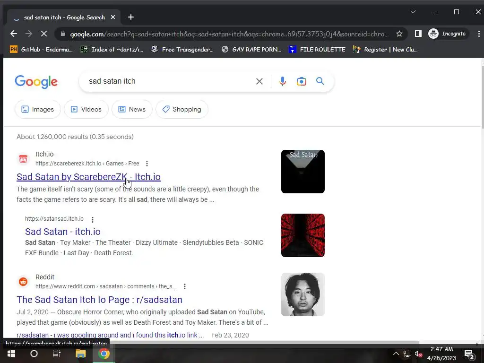Open the notification center icon

pos(469,354)
